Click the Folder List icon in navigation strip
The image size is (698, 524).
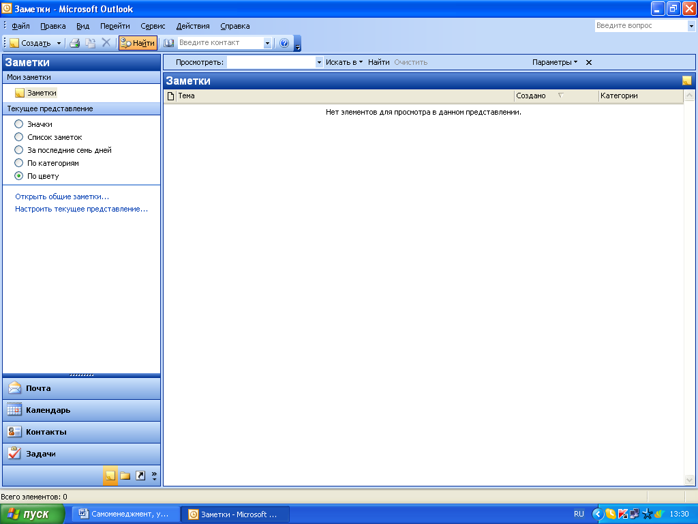125,476
